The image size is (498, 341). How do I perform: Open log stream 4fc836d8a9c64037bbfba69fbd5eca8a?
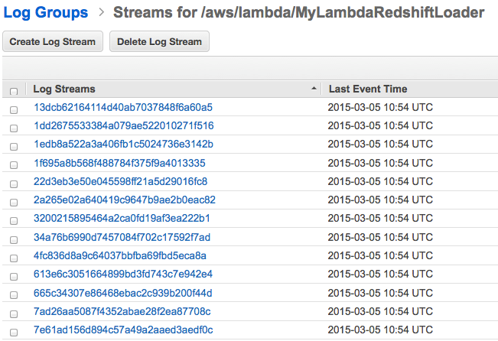[120, 255]
